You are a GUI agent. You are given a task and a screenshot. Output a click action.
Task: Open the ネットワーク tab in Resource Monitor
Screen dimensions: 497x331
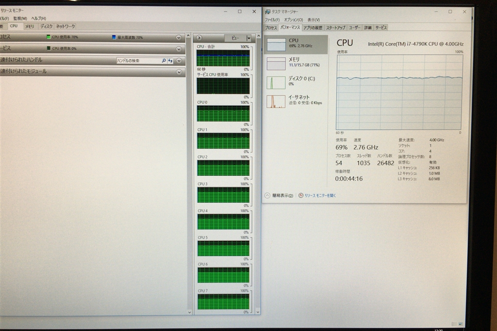pyautogui.click(x=66, y=27)
